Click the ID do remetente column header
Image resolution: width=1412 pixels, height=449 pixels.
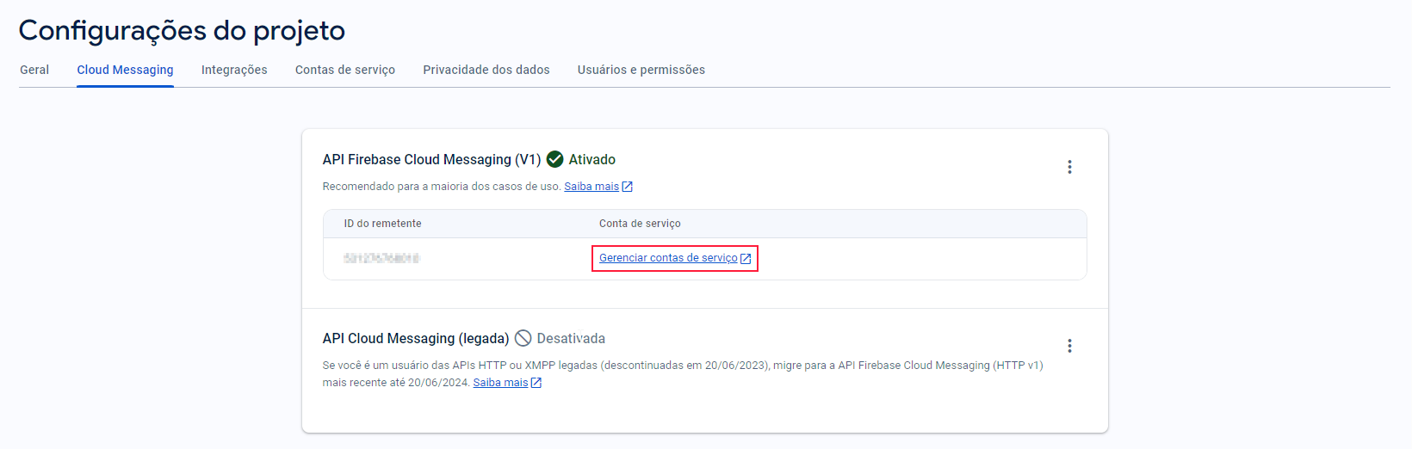pyautogui.click(x=383, y=224)
